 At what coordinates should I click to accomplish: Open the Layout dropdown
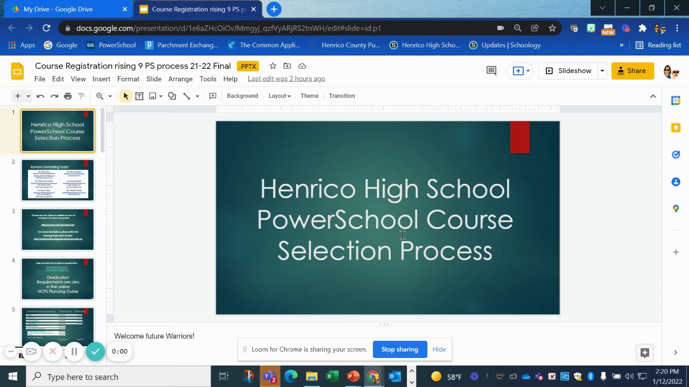tap(279, 96)
